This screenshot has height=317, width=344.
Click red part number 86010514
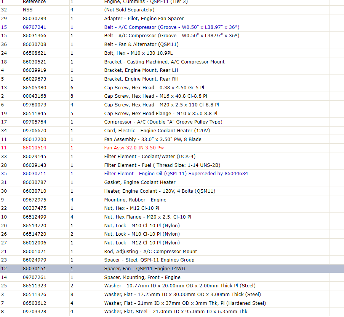coord(34,148)
